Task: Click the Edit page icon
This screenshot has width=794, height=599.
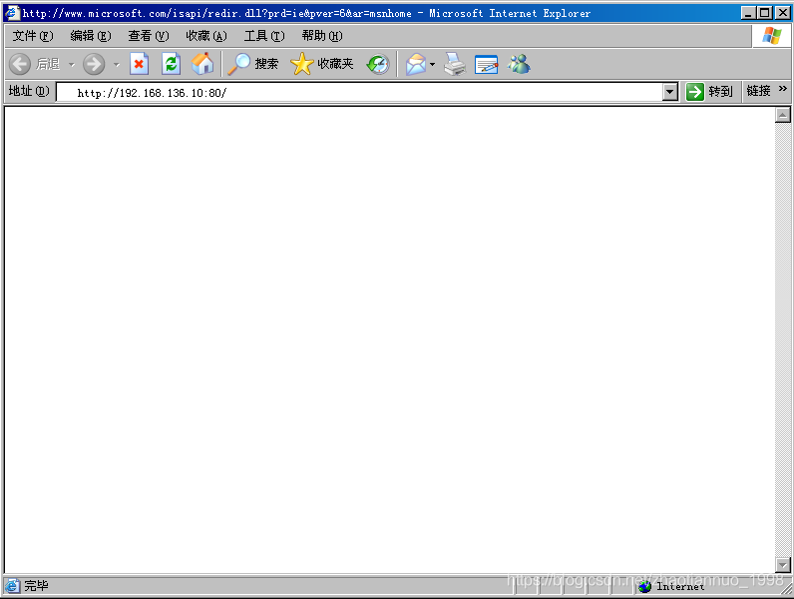Action: (x=486, y=64)
